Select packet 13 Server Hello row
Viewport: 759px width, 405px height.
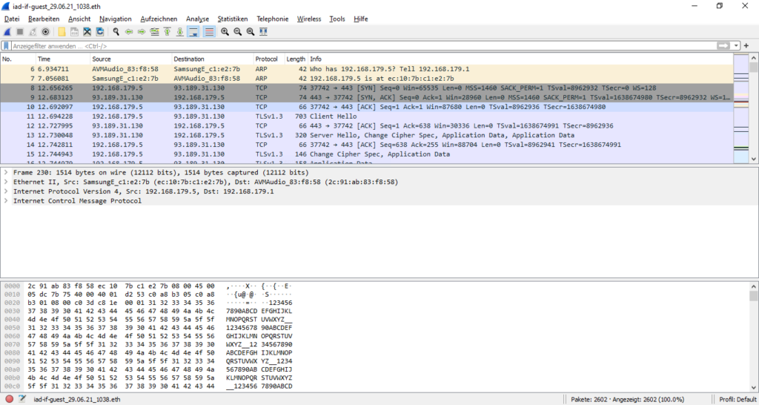point(367,135)
